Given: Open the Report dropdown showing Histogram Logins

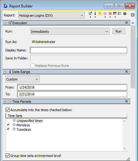Looking at the screenshot, I should coord(51,15).
